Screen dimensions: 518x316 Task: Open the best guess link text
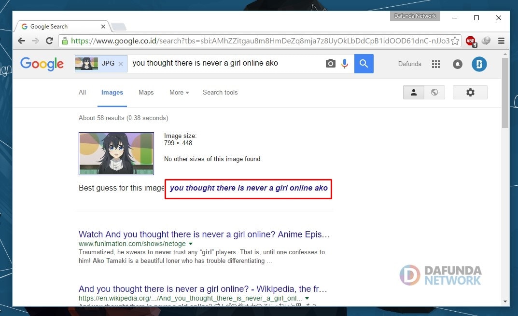(249, 188)
